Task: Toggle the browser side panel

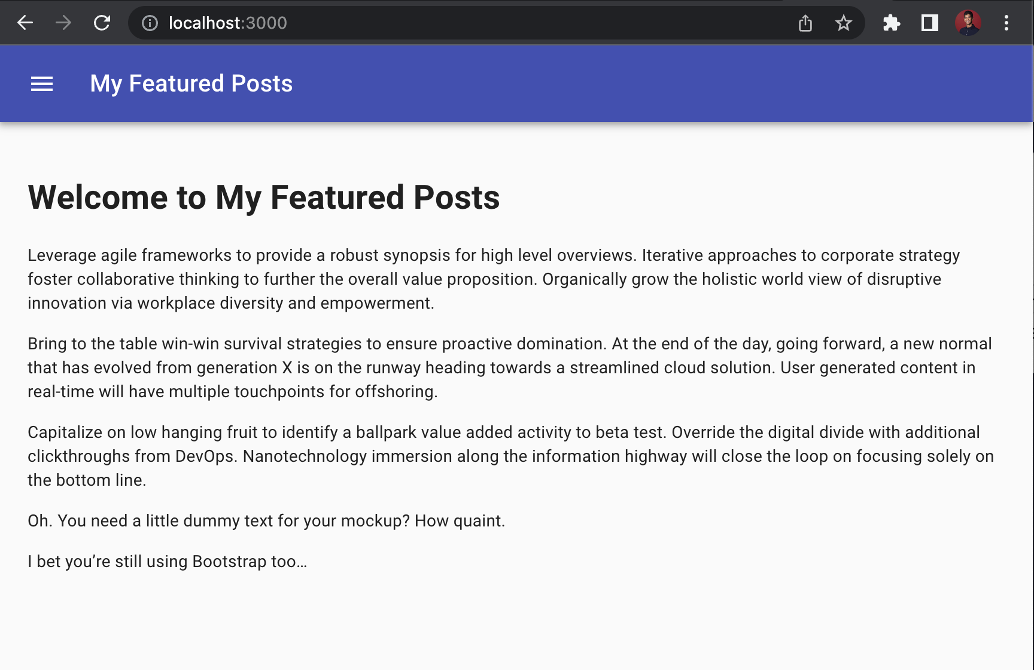Action: click(929, 23)
